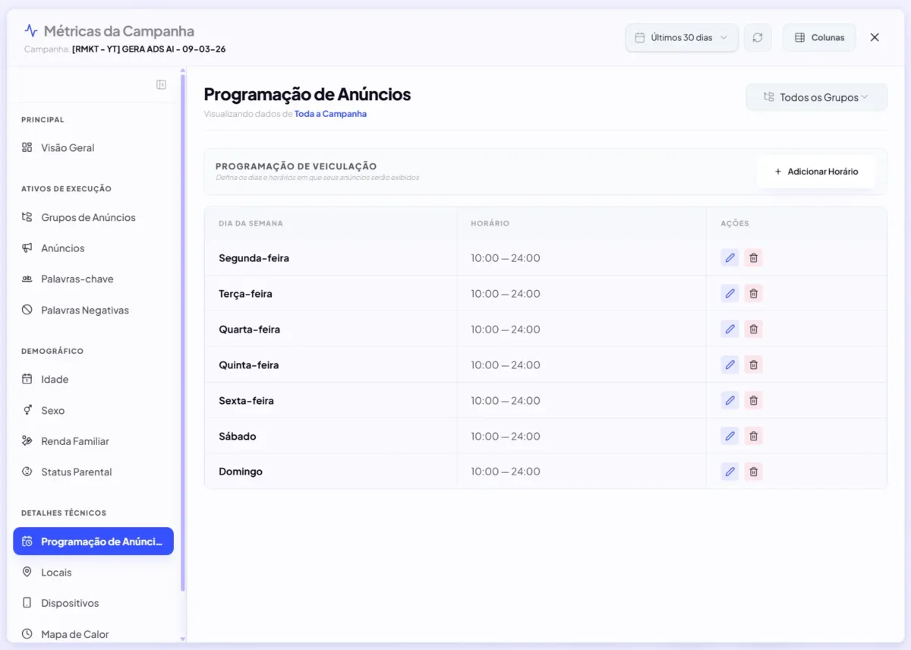Open the Toda a Campanha link
Viewport: 911px width, 650px height.
(x=330, y=112)
